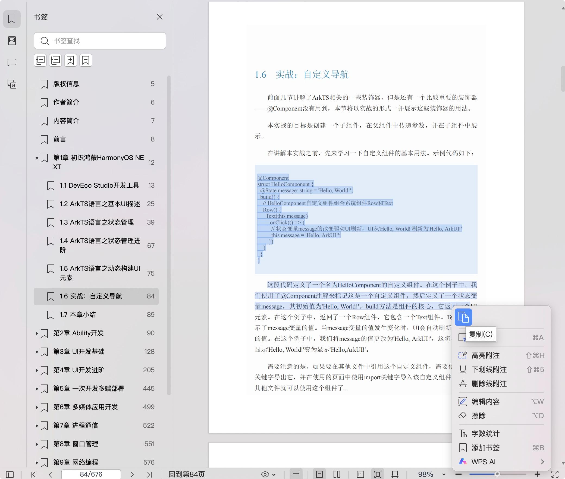Click the add bookmark toolbar icon
Image resolution: width=565 pixels, height=479 pixels.
pos(71,60)
